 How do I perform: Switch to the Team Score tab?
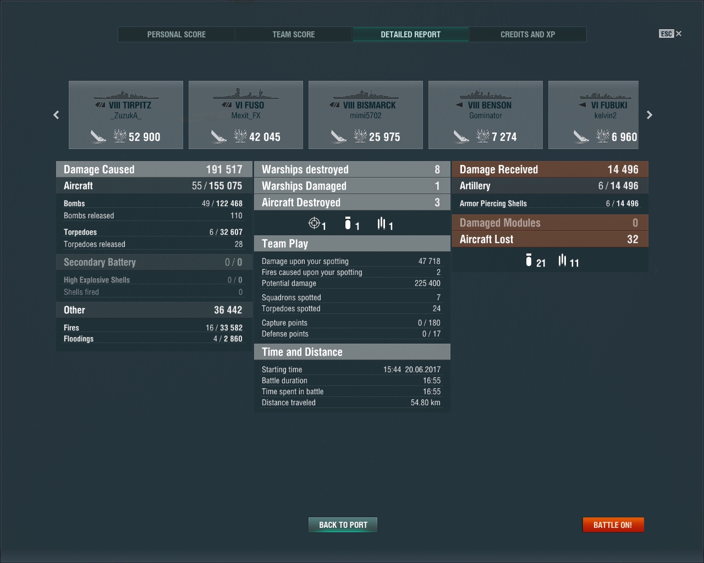point(294,34)
